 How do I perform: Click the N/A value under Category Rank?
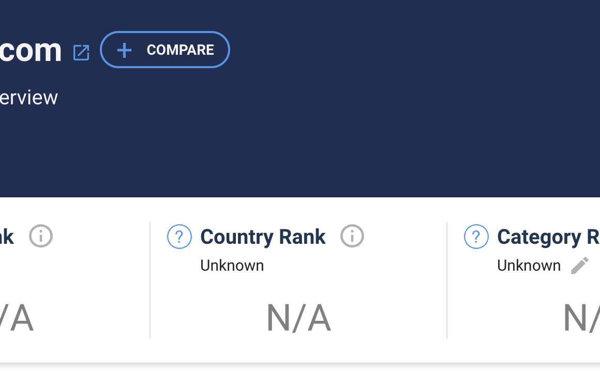[x=581, y=318]
